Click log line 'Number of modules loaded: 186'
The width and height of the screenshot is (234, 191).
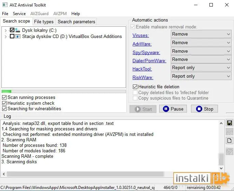(34, 151)
